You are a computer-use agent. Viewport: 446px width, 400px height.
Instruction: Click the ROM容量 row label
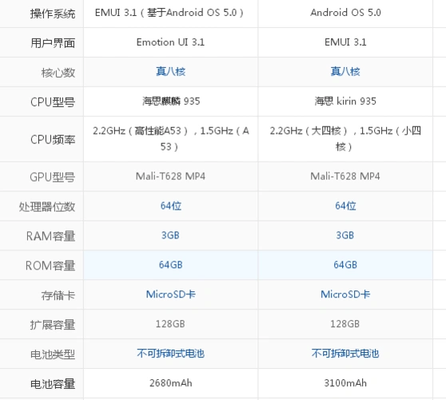tap(50, 266)
